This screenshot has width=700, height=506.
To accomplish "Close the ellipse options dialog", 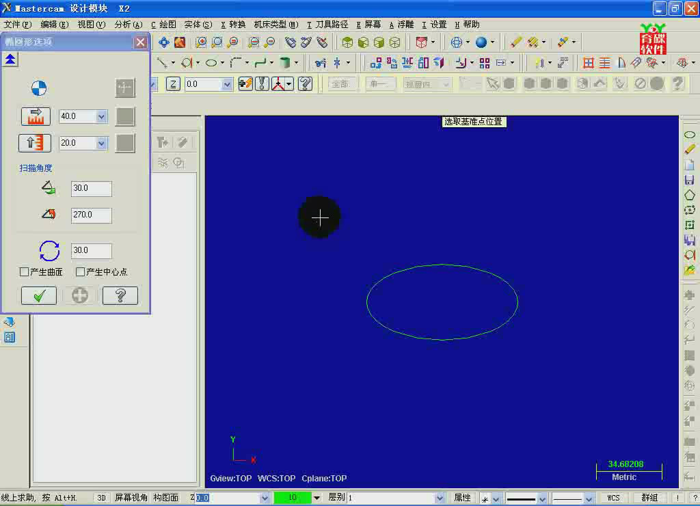I will coord(141,42).
